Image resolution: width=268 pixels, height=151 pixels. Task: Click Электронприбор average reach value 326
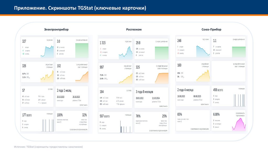pos(24,66)
